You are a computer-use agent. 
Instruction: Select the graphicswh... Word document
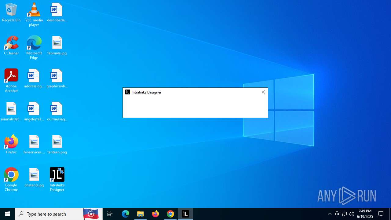[x=57, y=79]
